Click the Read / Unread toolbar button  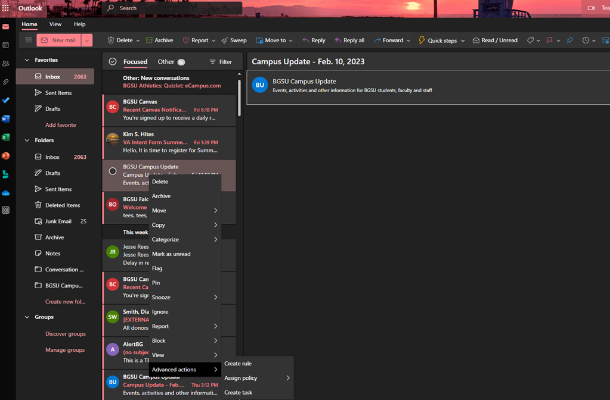coord(495,40)
